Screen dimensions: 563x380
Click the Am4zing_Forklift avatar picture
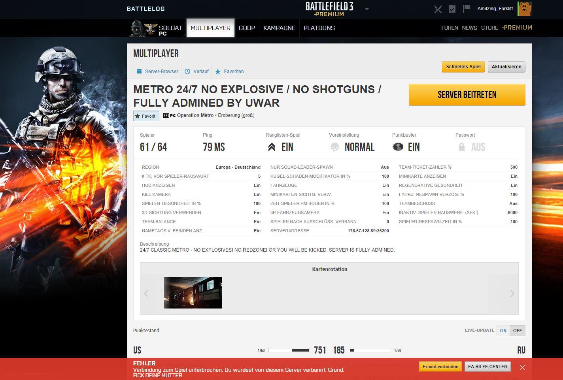click(525, 8)
